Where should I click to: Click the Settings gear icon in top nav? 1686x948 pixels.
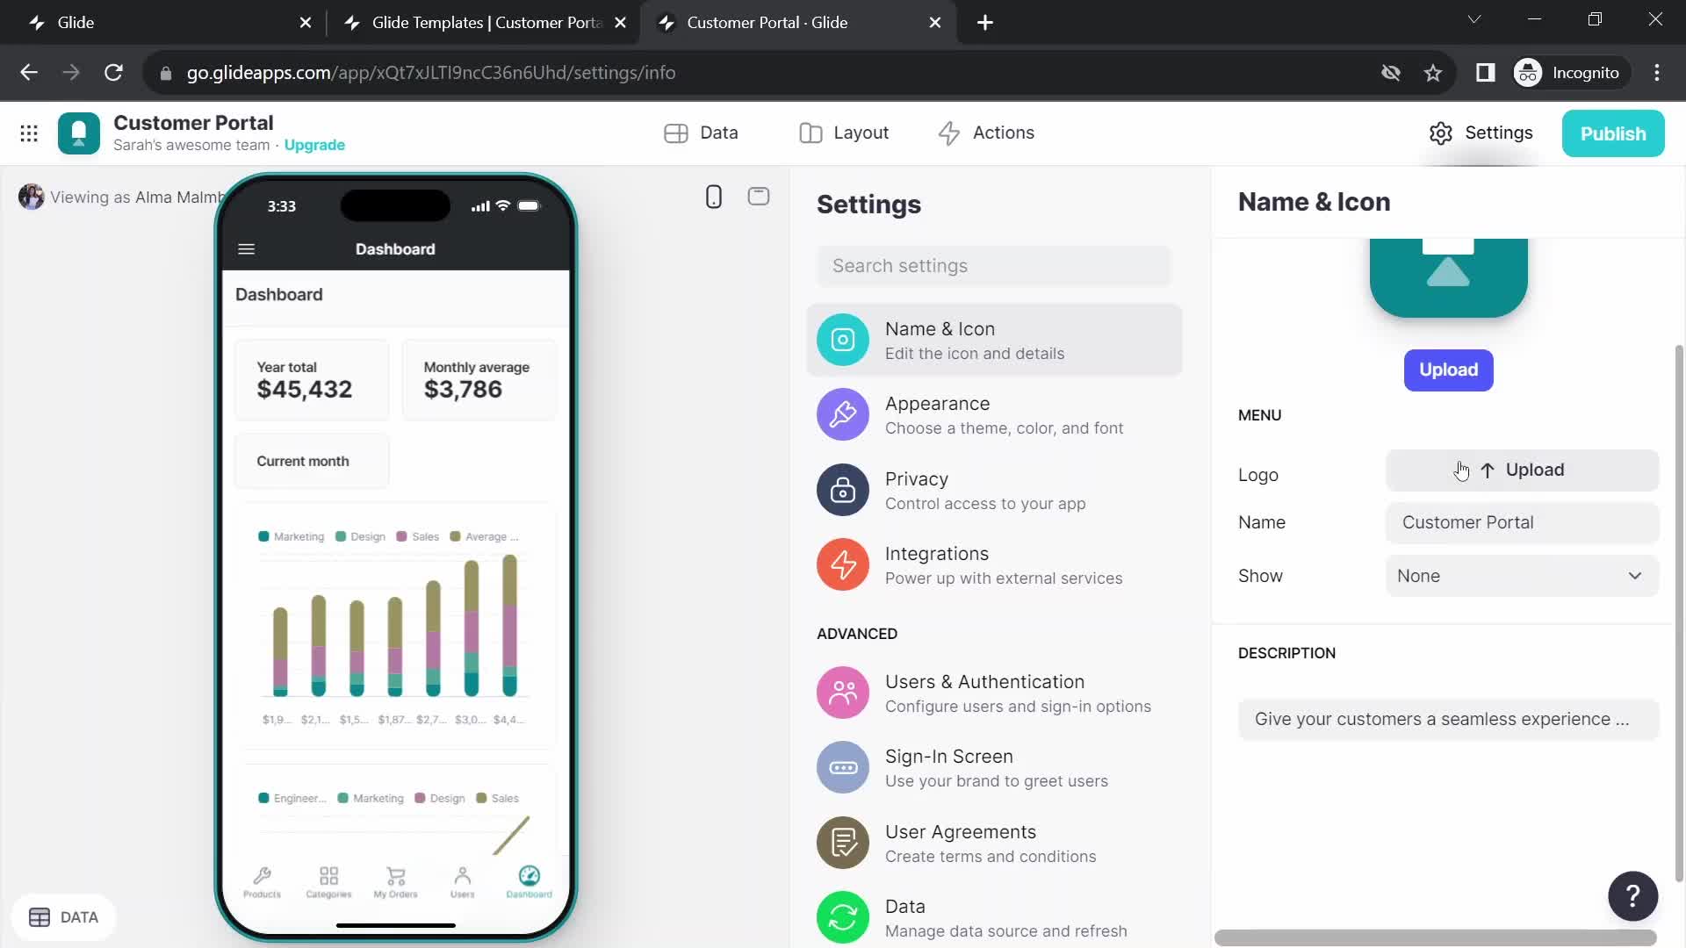(x=1442, y=133)
